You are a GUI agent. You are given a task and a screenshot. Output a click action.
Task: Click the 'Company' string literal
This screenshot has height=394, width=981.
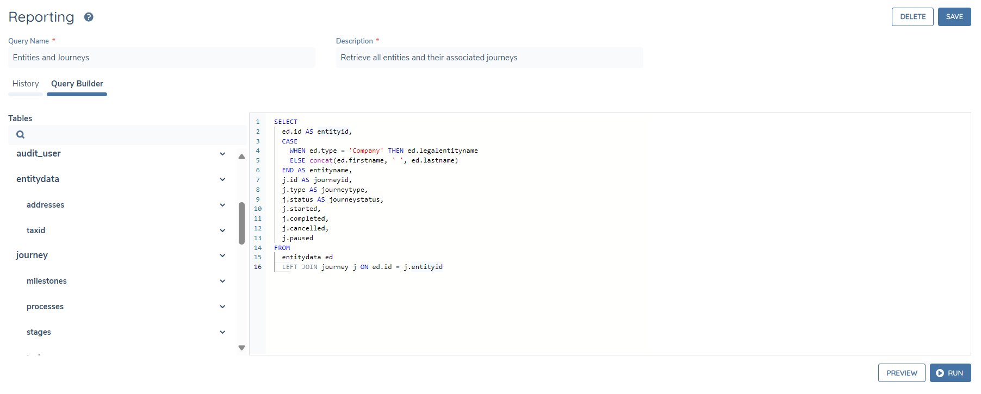coord(366,151)
